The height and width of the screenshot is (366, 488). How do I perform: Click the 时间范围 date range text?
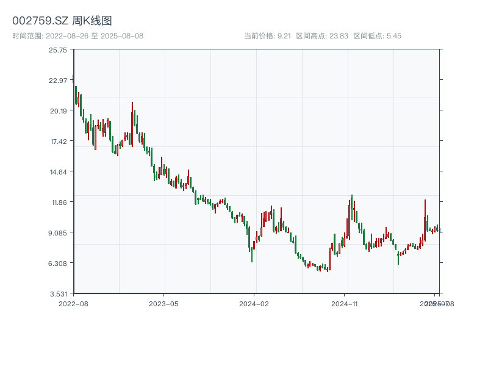[78, 36]
